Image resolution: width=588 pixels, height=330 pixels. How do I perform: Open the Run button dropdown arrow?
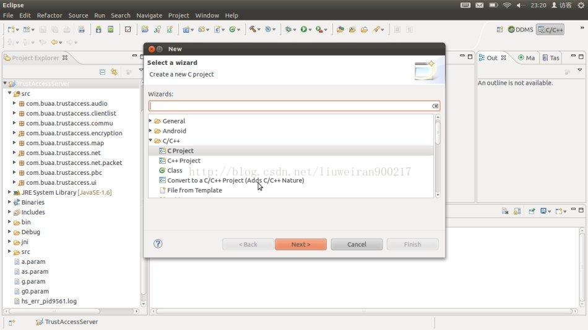(309, 30)
